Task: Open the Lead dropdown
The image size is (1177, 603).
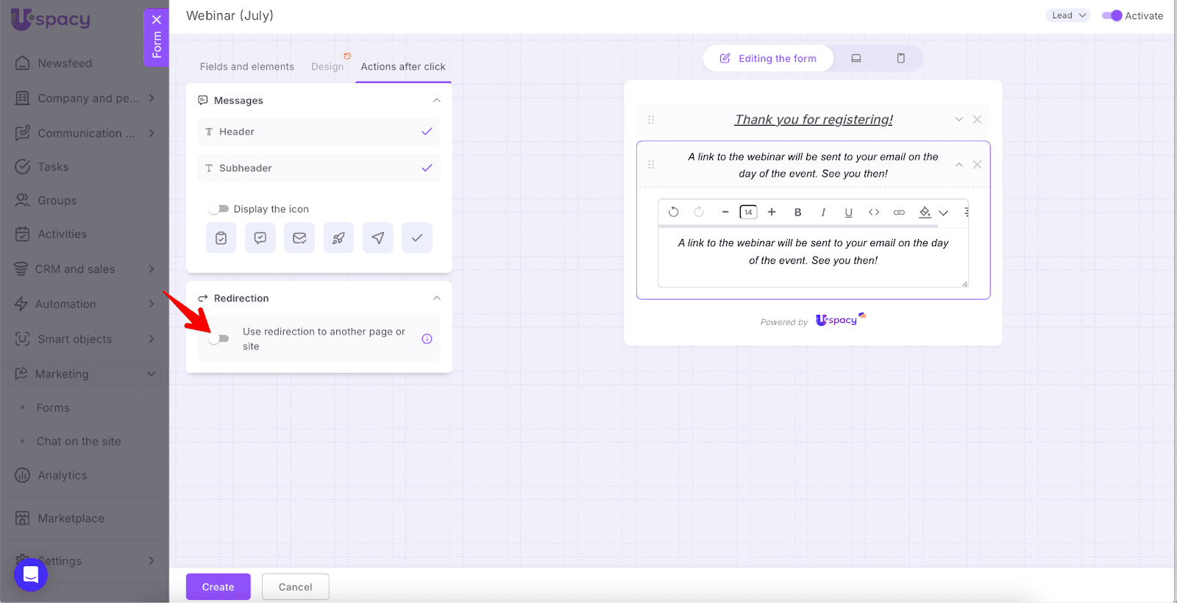Action: [x=1067, y=15]
